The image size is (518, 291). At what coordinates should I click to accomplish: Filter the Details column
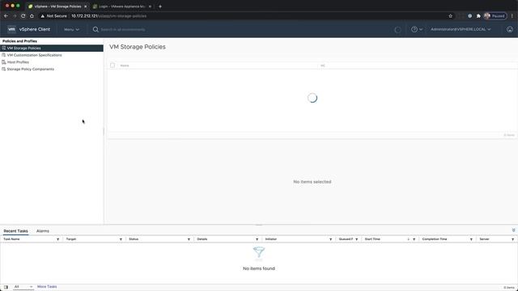(x=257, y=239)
